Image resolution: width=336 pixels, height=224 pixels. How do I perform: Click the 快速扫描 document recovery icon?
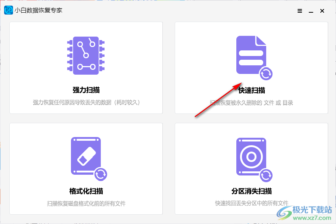point(251,56)
